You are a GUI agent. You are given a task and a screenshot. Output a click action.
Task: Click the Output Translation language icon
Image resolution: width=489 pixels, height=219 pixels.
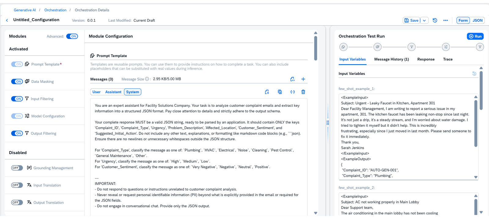click(29, 202)
